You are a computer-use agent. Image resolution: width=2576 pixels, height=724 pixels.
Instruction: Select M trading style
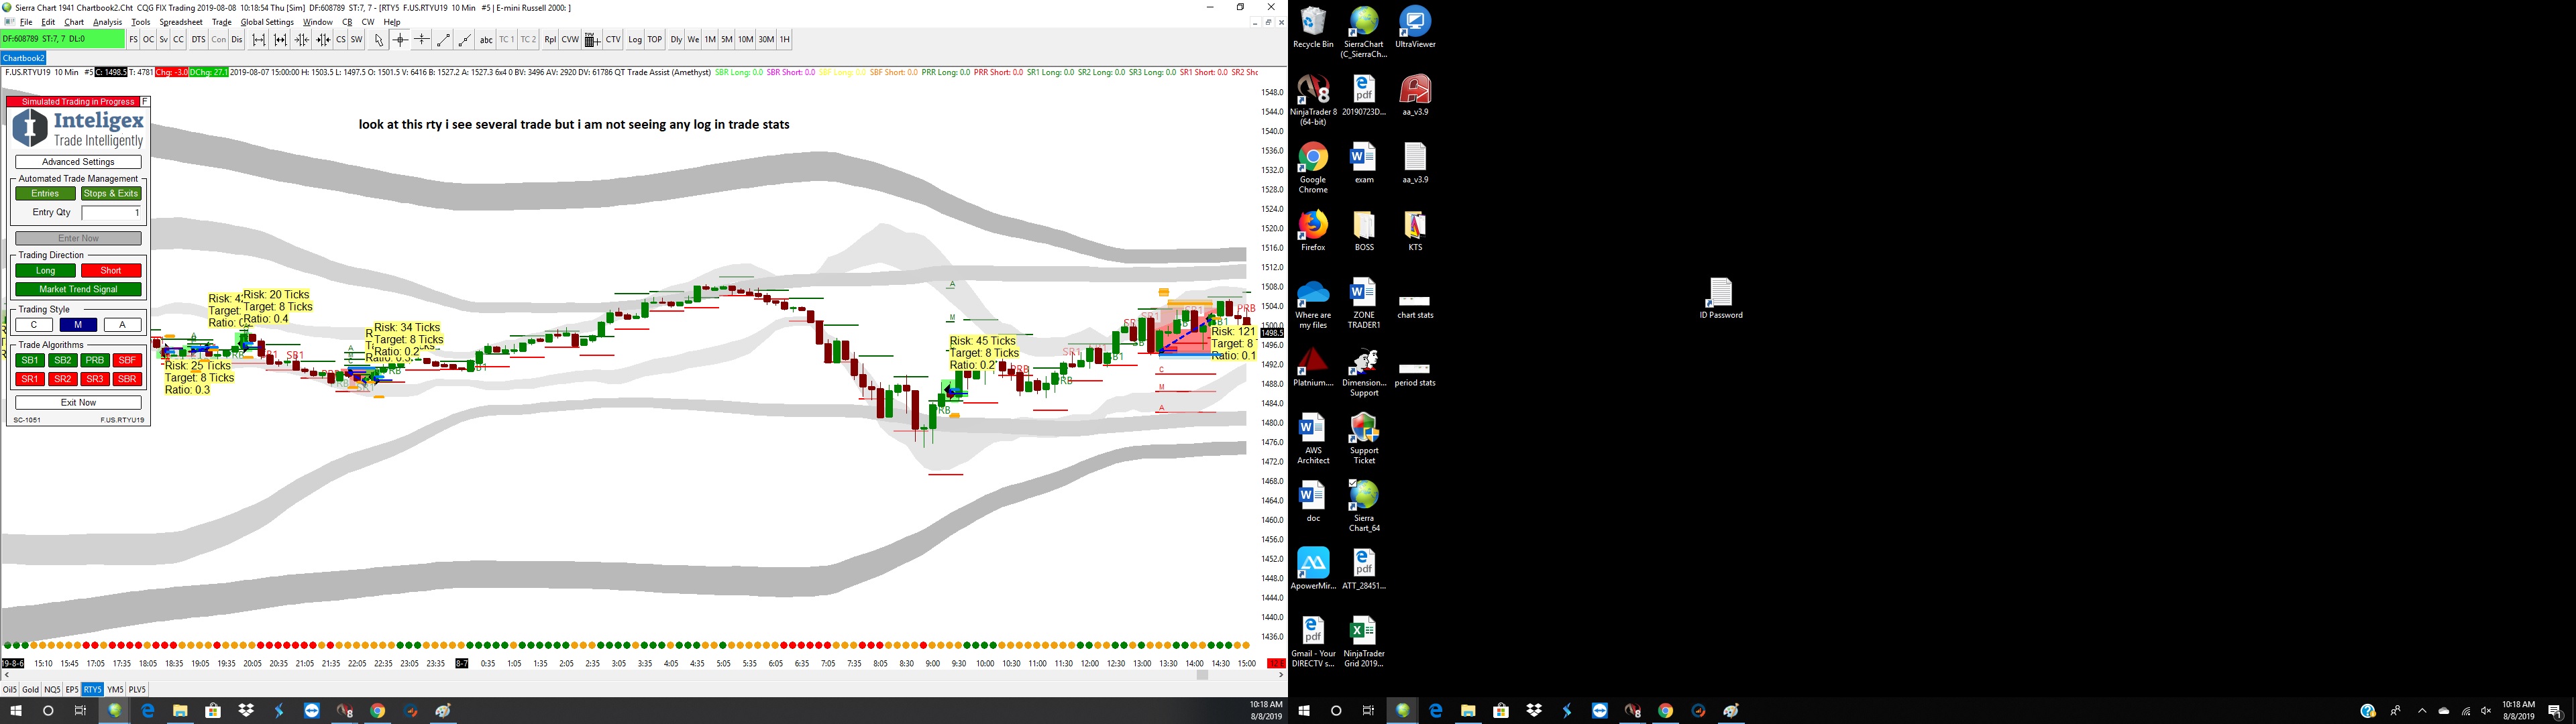tap(78, 325)
